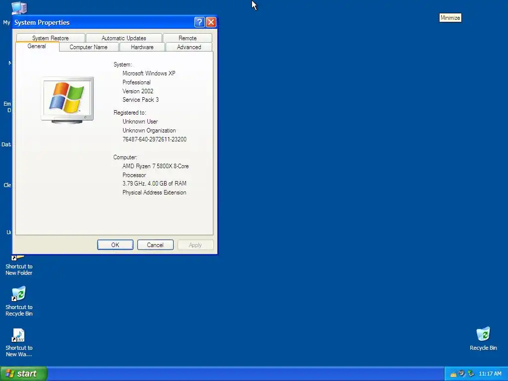The height and width of the screenshot is (381, 508).
Task: Switch to the Automatic Updates tab
Action: tap(124, 38)
